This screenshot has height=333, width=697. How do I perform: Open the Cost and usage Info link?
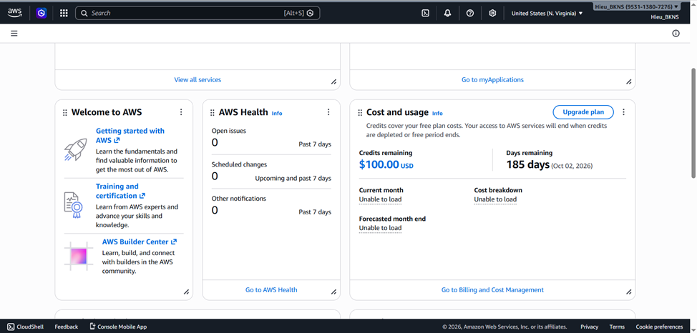437,113
